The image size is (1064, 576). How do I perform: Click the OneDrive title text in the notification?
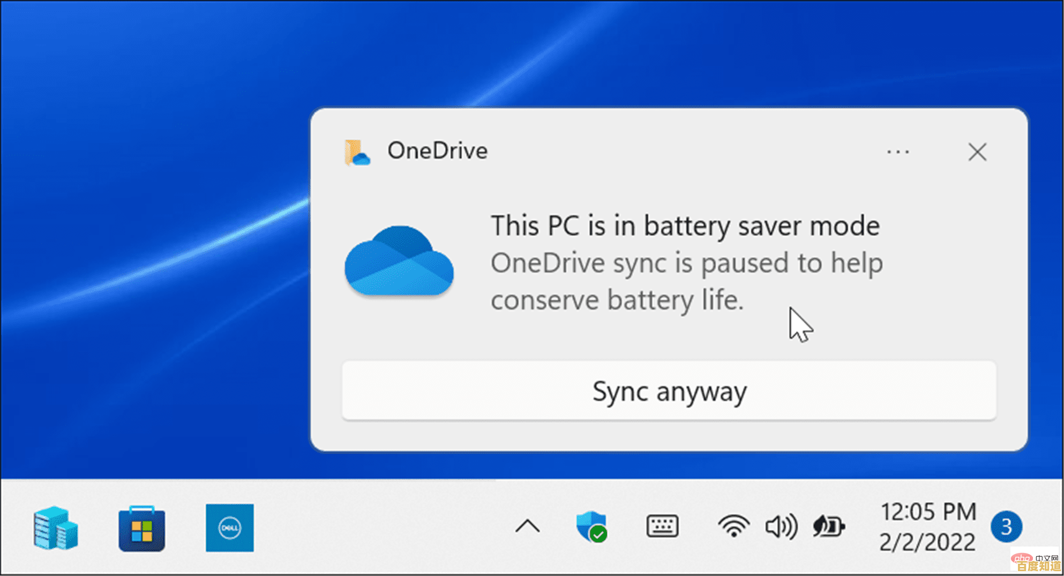coord(437,151)
